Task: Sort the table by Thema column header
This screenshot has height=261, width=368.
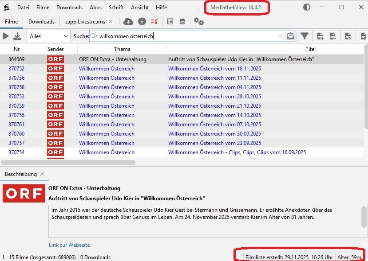Action: (x=122, y=49)
